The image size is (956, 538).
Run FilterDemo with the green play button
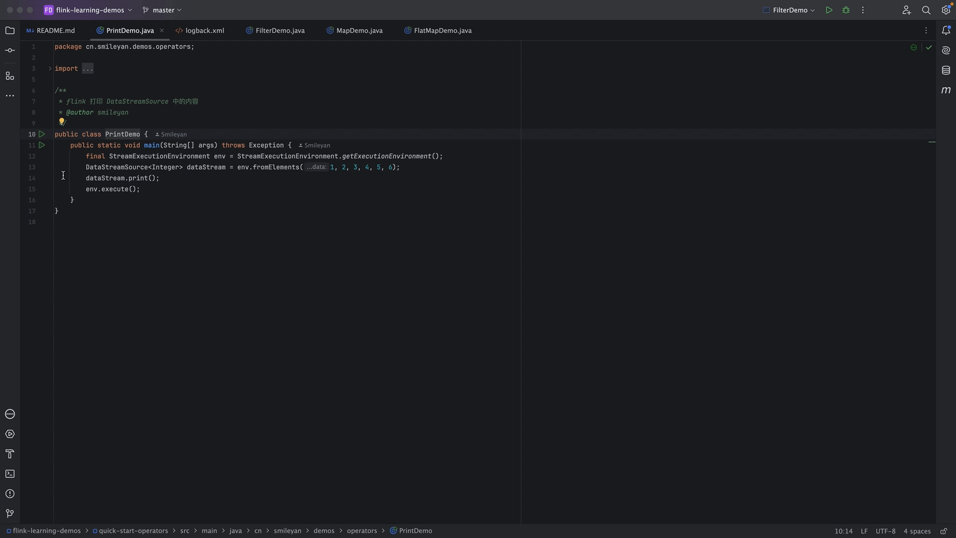coord(829,10)
